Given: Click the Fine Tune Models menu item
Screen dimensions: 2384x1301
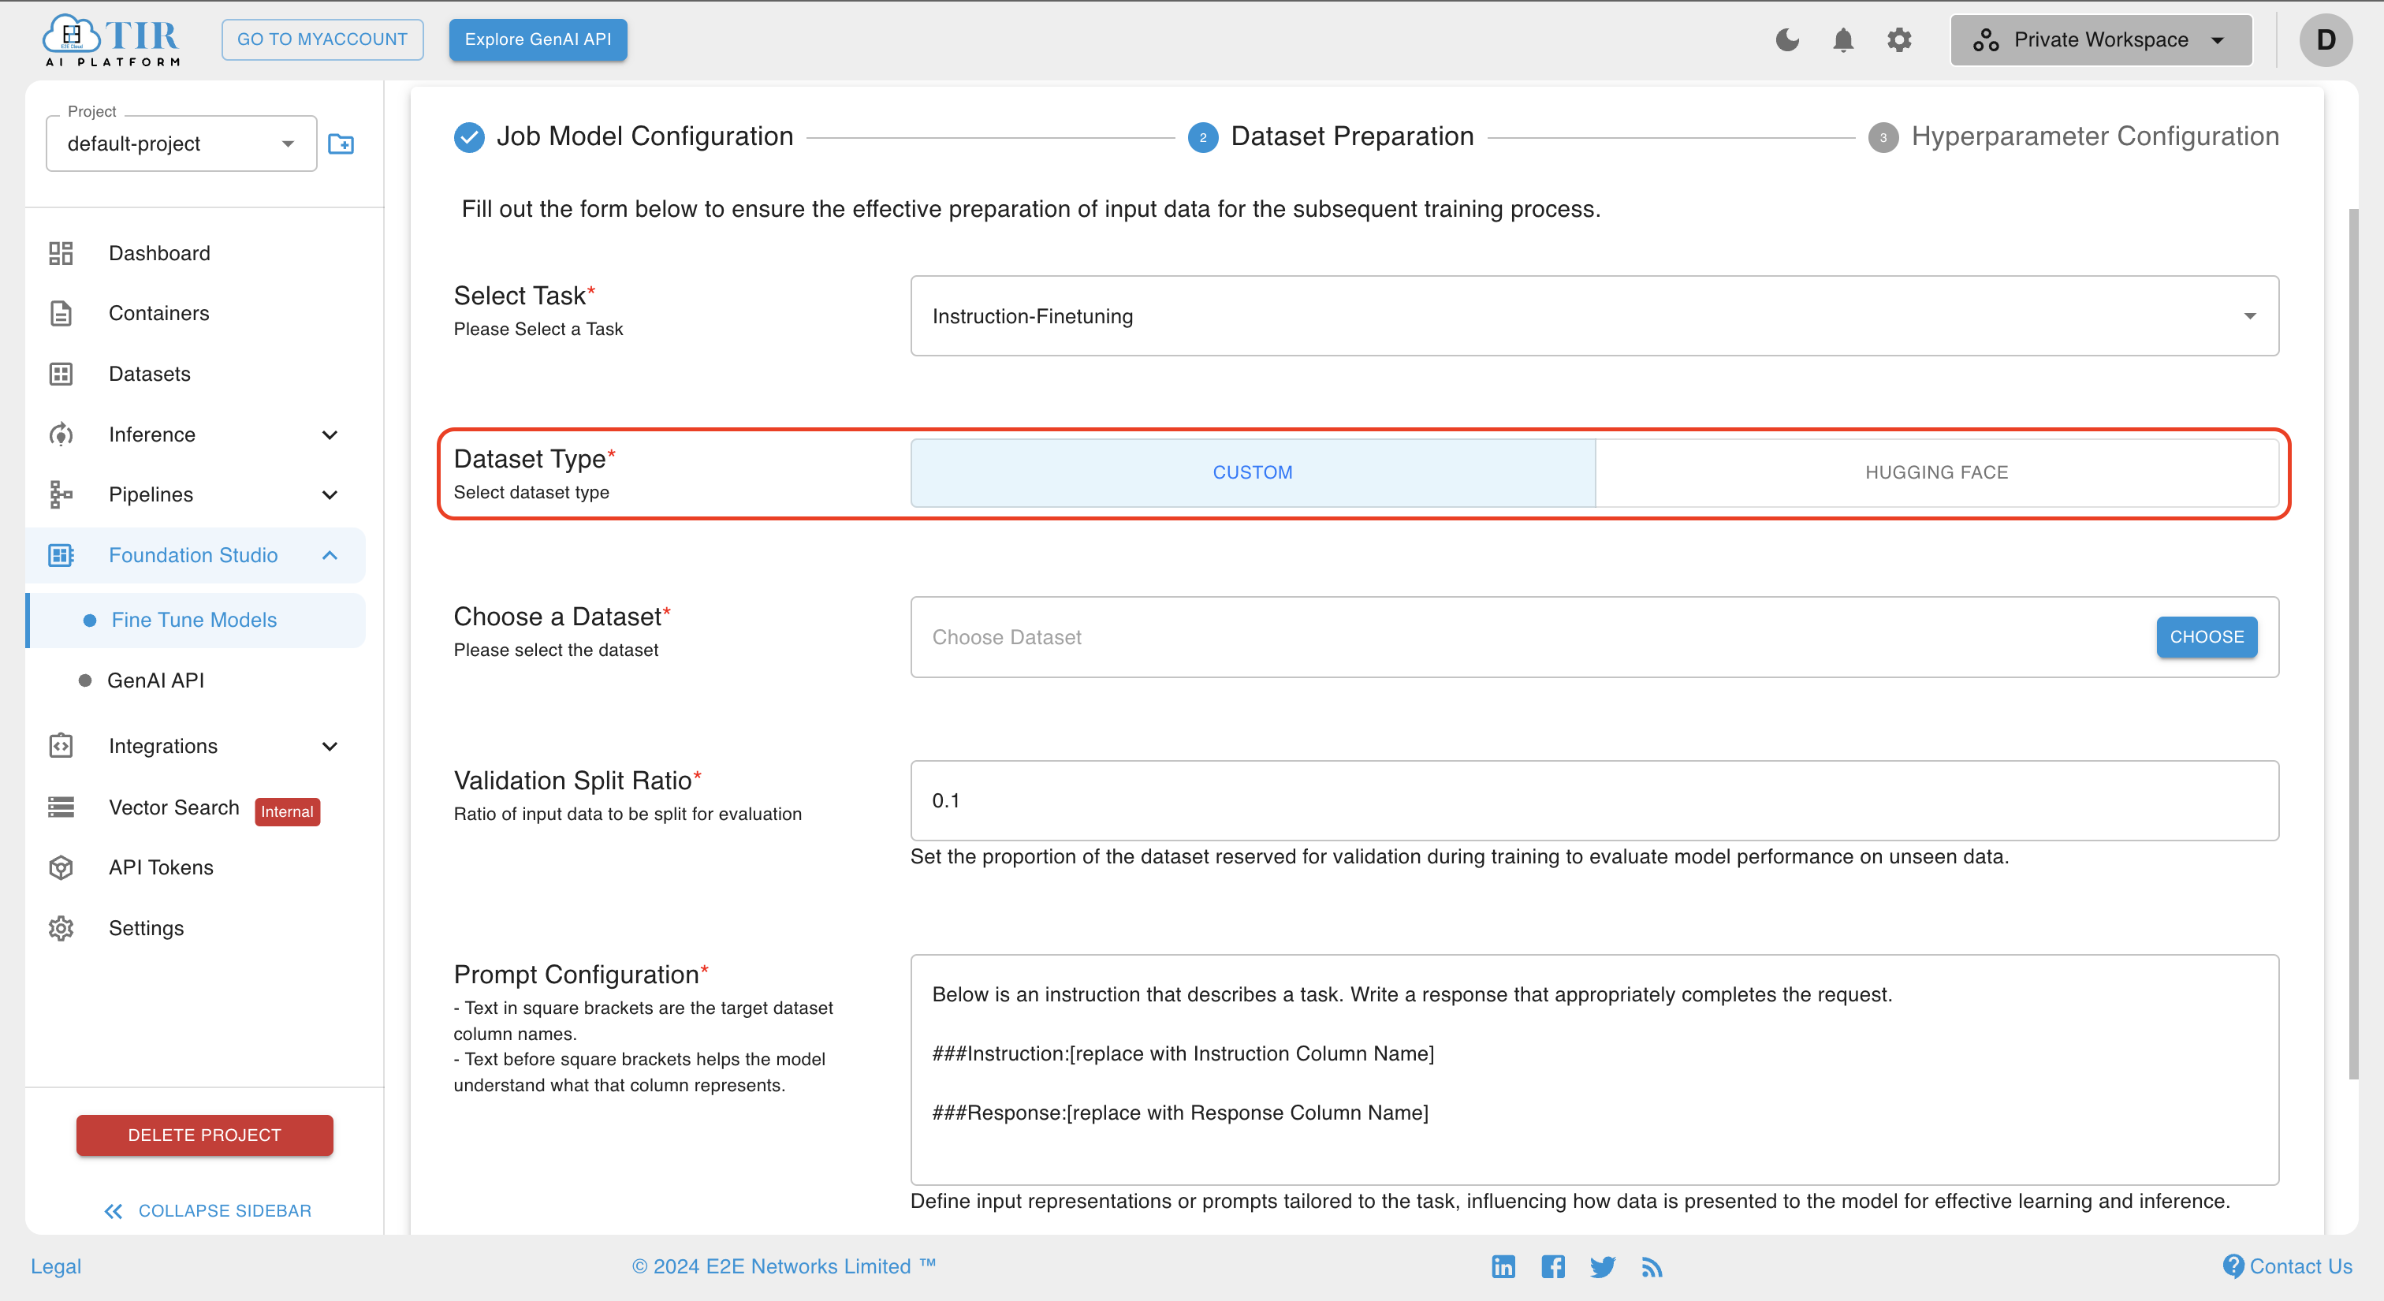Looking at the screenshot, I should click(194, 618).
